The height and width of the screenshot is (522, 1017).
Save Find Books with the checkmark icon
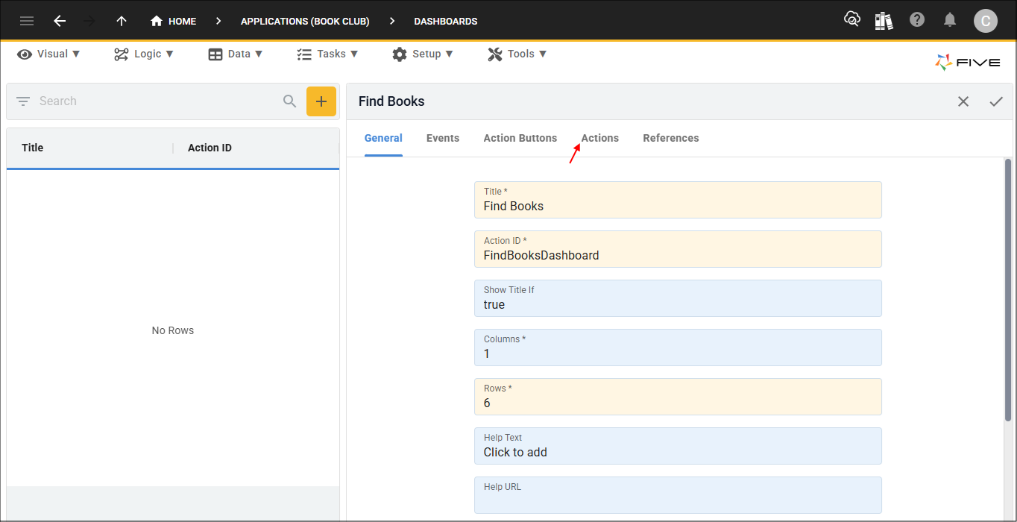tap(997, 101)
